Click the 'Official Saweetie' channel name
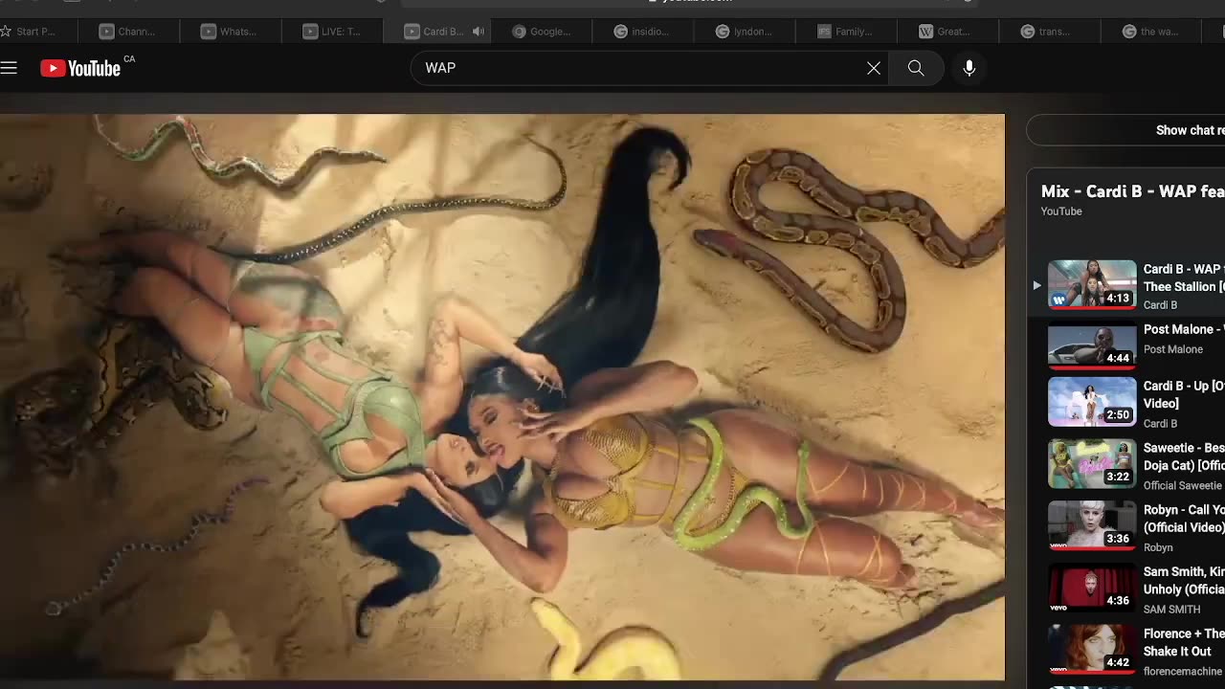This screenshot has height=689, width=1225. (1182, 486)
